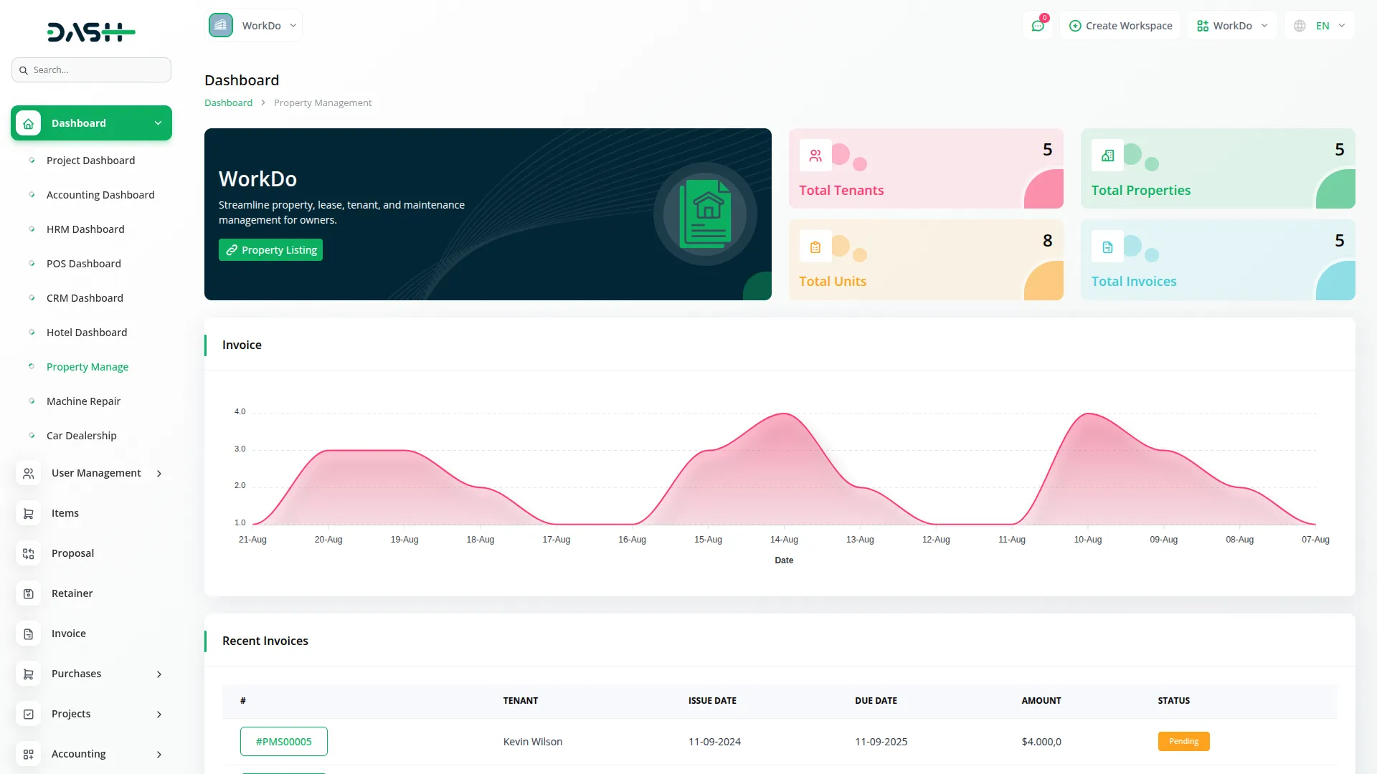The width and height of the screenshot is (1377, 774).
Task: Expand the Purchases submenu chevron
Action: click(x=158, y=674)
